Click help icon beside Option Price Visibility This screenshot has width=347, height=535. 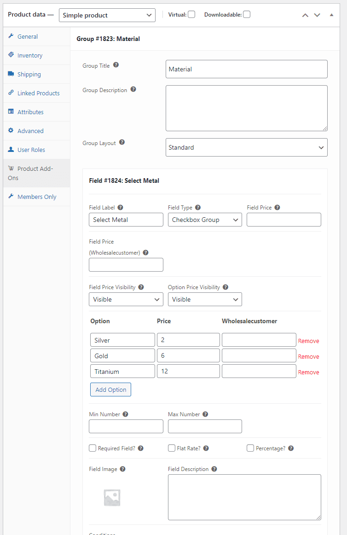click(226, 287)
